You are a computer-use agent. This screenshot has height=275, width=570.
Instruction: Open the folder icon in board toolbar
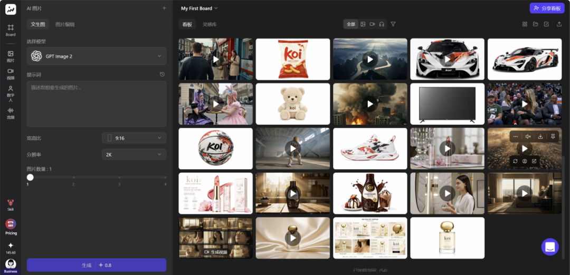[x=536, y=24]
